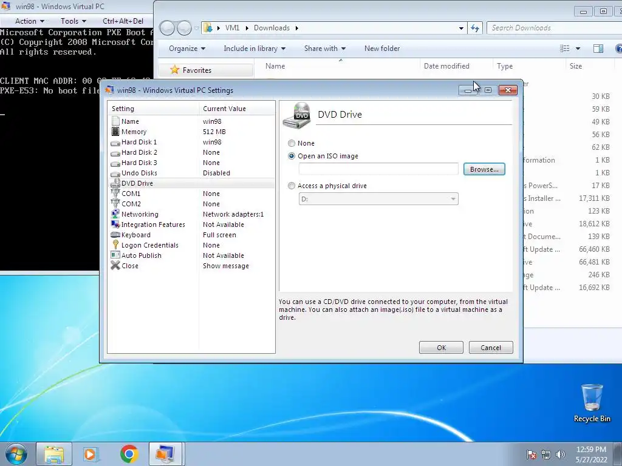Toggle the Explorer preview pane icon
Viewport: 622px width, 466px height.
tap(598, 49)
